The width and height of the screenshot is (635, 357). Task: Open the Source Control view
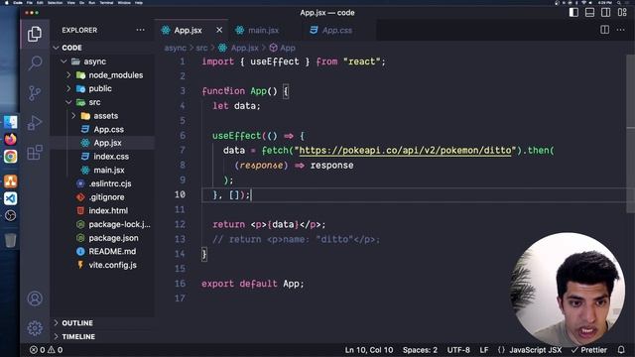[35, 93]
